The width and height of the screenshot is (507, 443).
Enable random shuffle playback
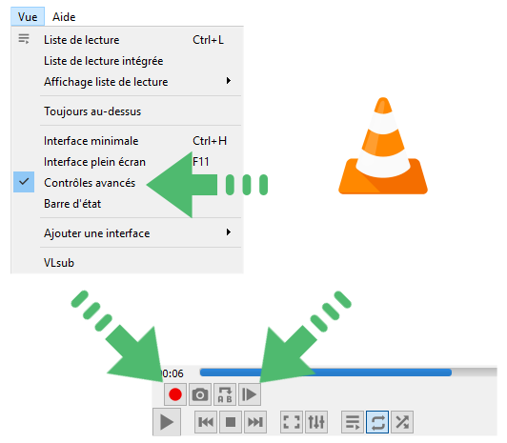click(x=402, y=422)
